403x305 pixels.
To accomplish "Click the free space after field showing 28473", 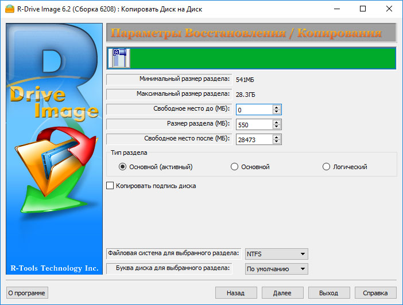I will click(x=254, y=139).
